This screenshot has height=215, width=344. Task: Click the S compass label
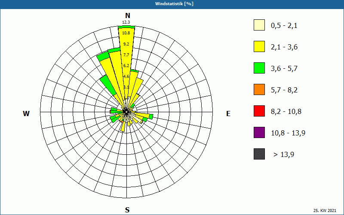[x=127, y=210]
